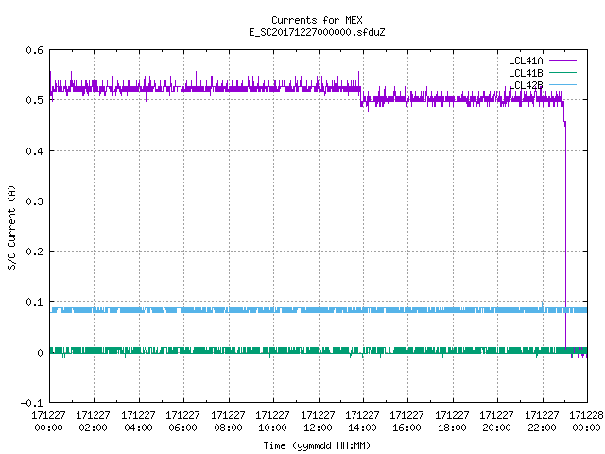Click the y-axis tick label '-0.1'
This screenshot has height=454, width=605.
point(31,403)
